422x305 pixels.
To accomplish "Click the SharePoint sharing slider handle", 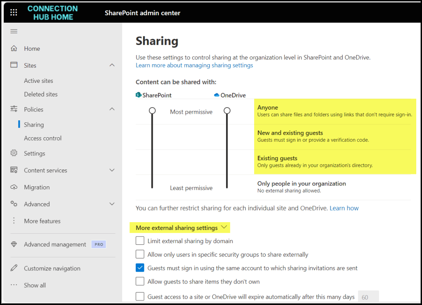I will pos(152,111).
